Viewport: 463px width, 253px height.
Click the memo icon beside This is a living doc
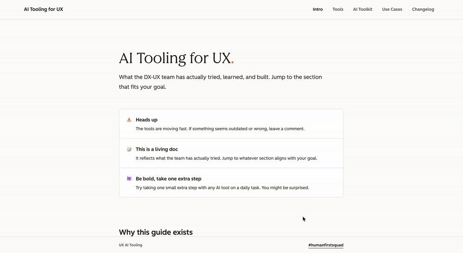pos(129,149)
